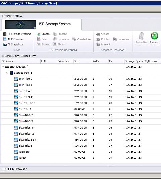Open Properties tag icon

pyautogui.click(x=141, y=36)
